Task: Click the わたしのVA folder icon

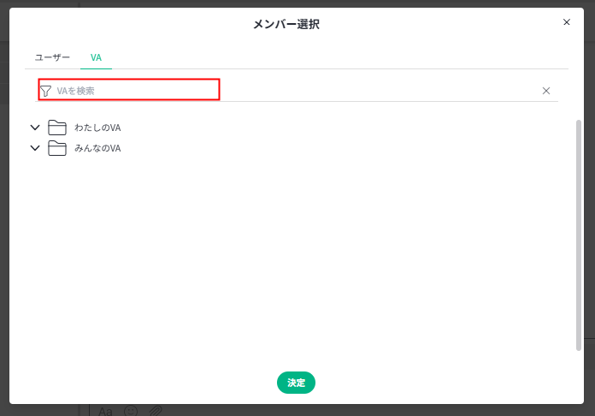Action: click(57, 128)
